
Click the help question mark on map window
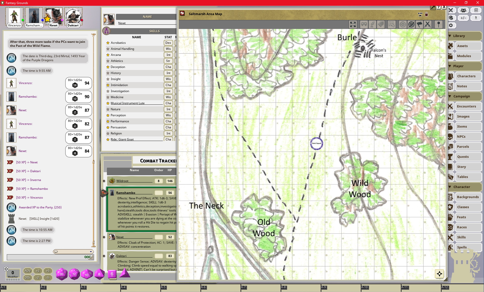tap(439, 7)
